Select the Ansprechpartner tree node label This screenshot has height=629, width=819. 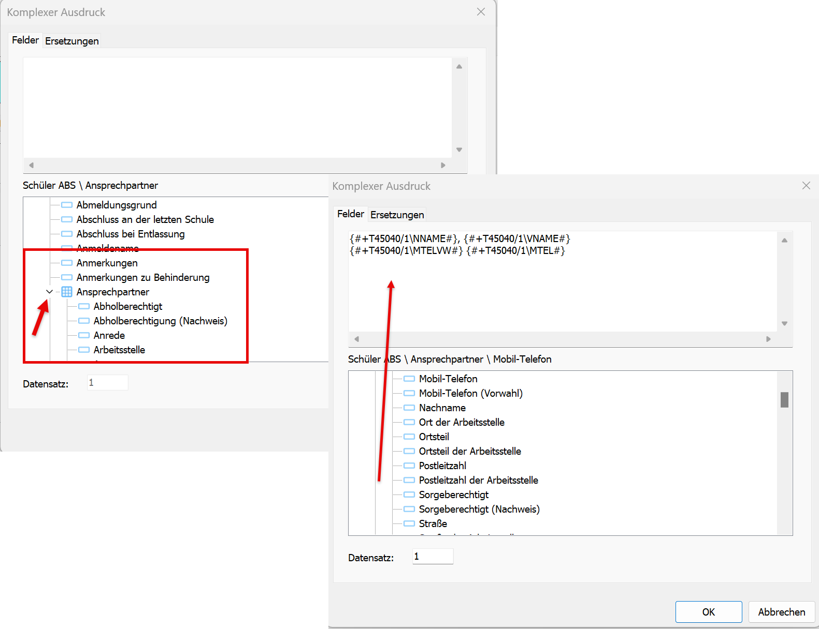pos(113,292)
